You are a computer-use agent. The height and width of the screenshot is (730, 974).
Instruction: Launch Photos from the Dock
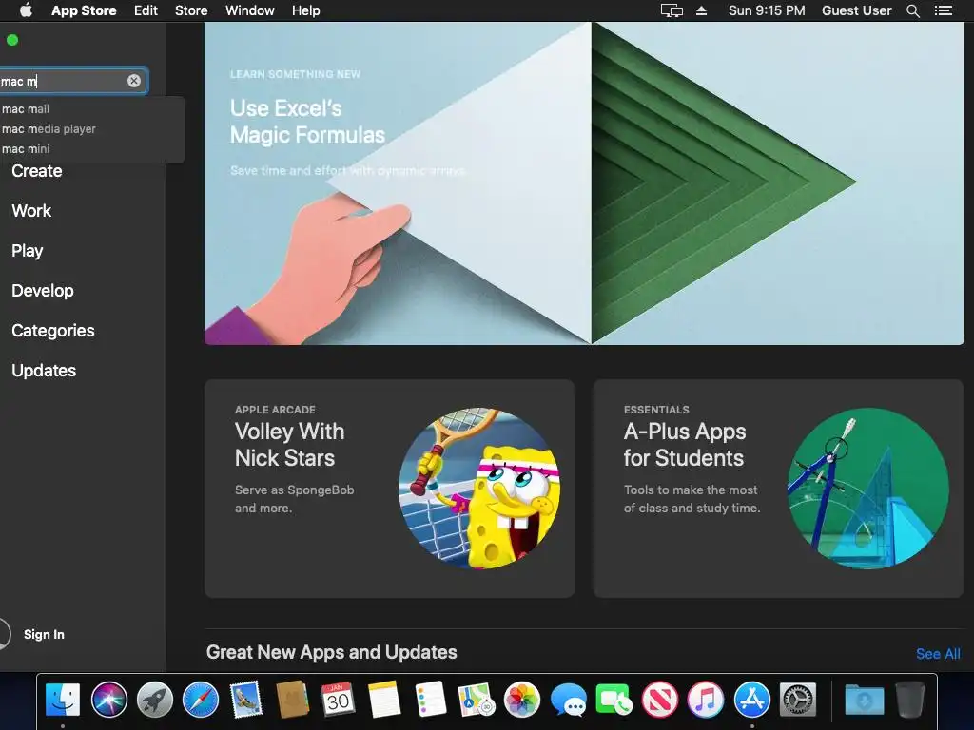(x=522, y=700)
